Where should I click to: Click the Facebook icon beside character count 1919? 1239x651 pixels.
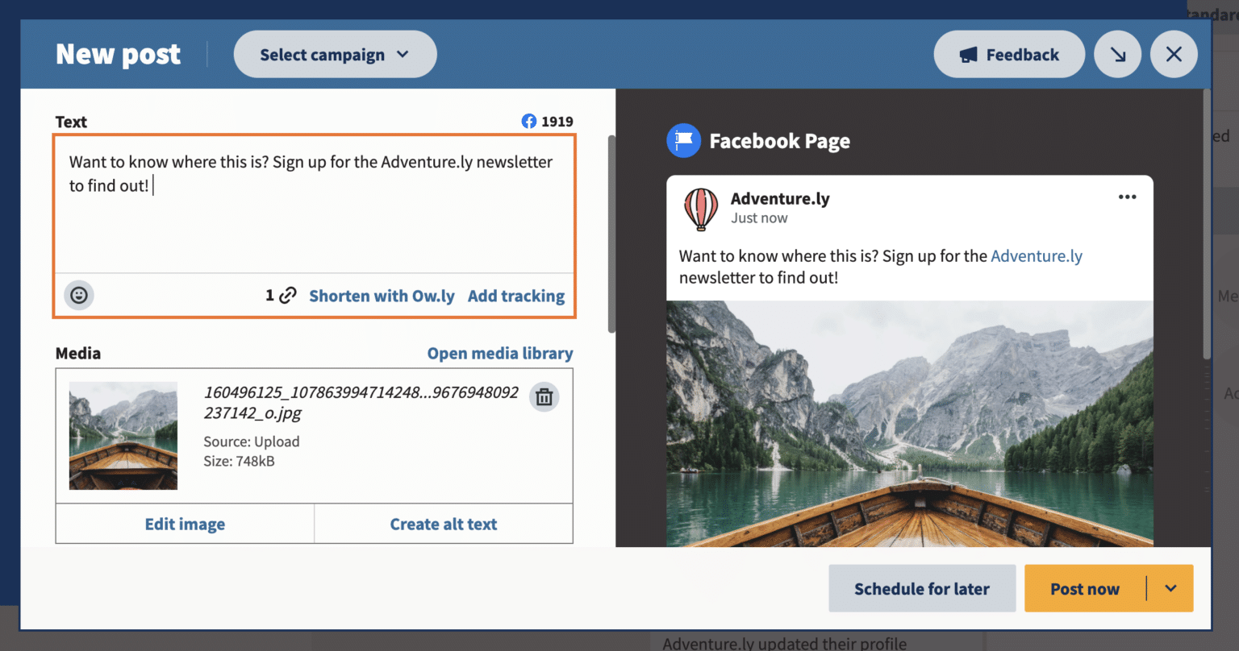tap(528, 121)
